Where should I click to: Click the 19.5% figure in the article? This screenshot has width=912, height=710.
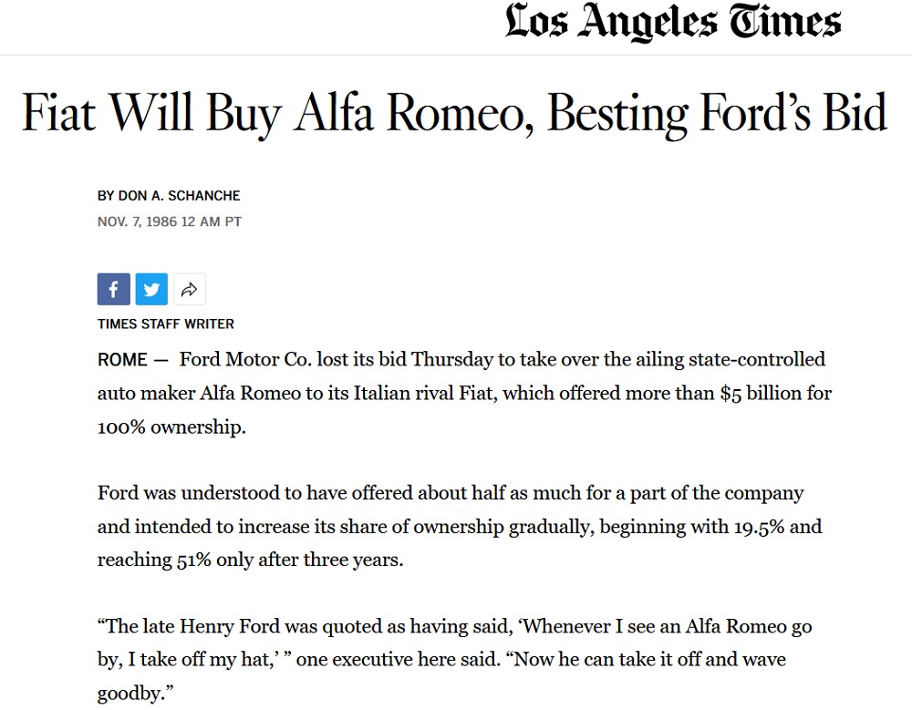(773, 527)
